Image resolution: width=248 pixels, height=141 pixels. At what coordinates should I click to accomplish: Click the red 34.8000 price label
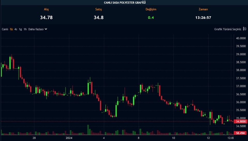(x=241, y=121)
